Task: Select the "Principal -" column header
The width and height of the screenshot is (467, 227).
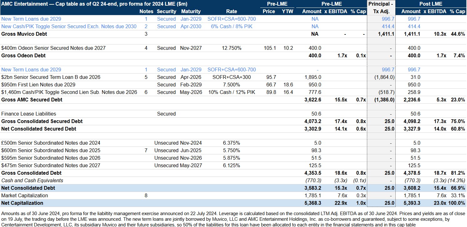Action: pyautogui.click(x=381, y=4)
